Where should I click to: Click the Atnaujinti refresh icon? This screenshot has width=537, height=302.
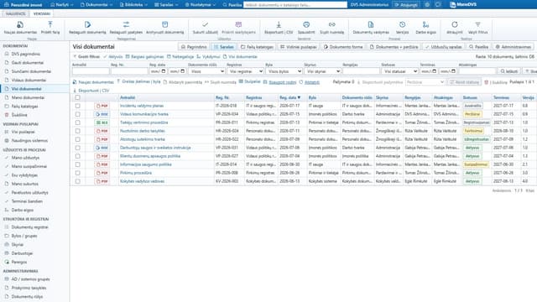[455, 24]
